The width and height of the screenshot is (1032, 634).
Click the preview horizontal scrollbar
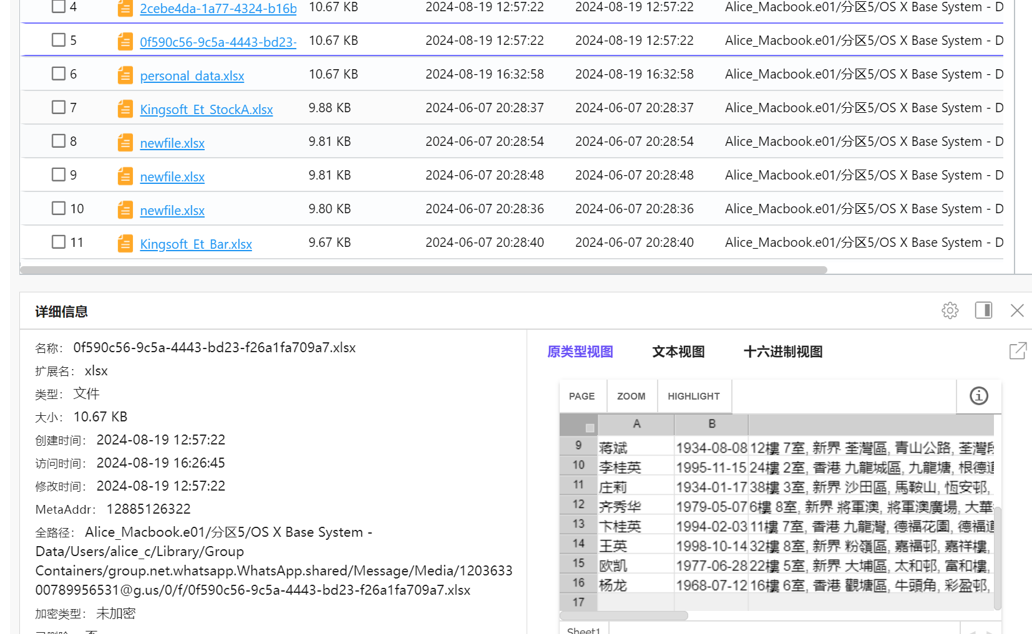pos(624,615)
